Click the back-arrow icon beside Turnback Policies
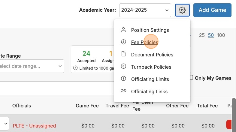 [123, 67]
